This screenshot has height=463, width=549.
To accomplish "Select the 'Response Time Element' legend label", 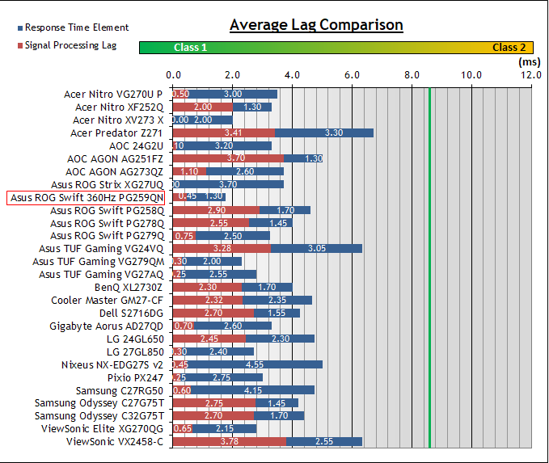I will [x=77, y=27].
